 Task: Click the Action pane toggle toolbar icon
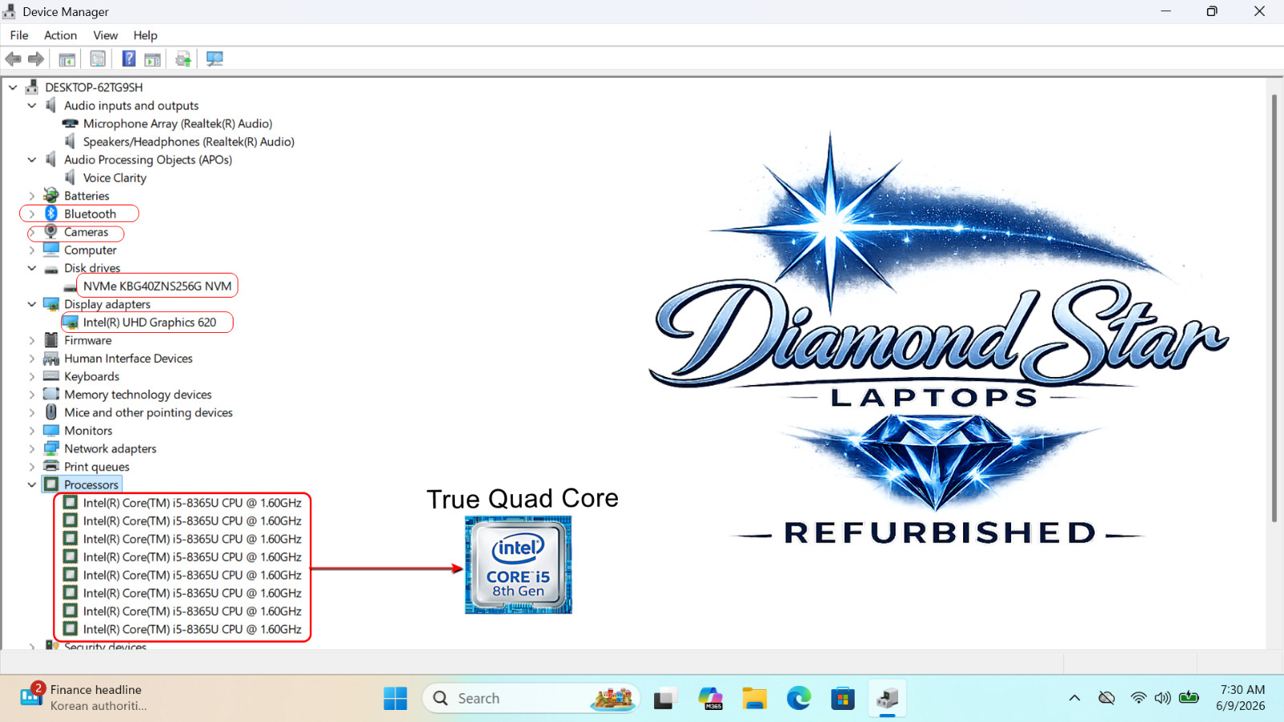(152, 59)
